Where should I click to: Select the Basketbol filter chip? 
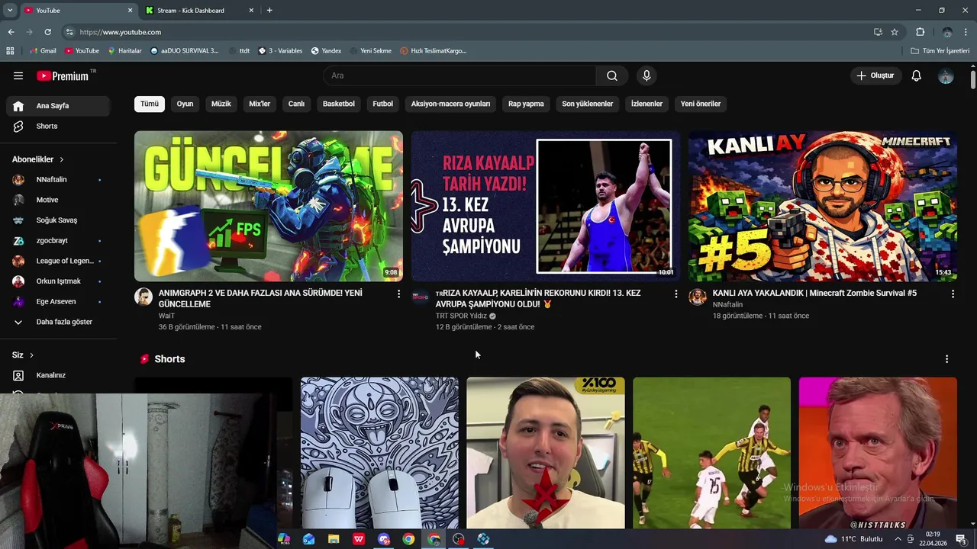[339, 104]
